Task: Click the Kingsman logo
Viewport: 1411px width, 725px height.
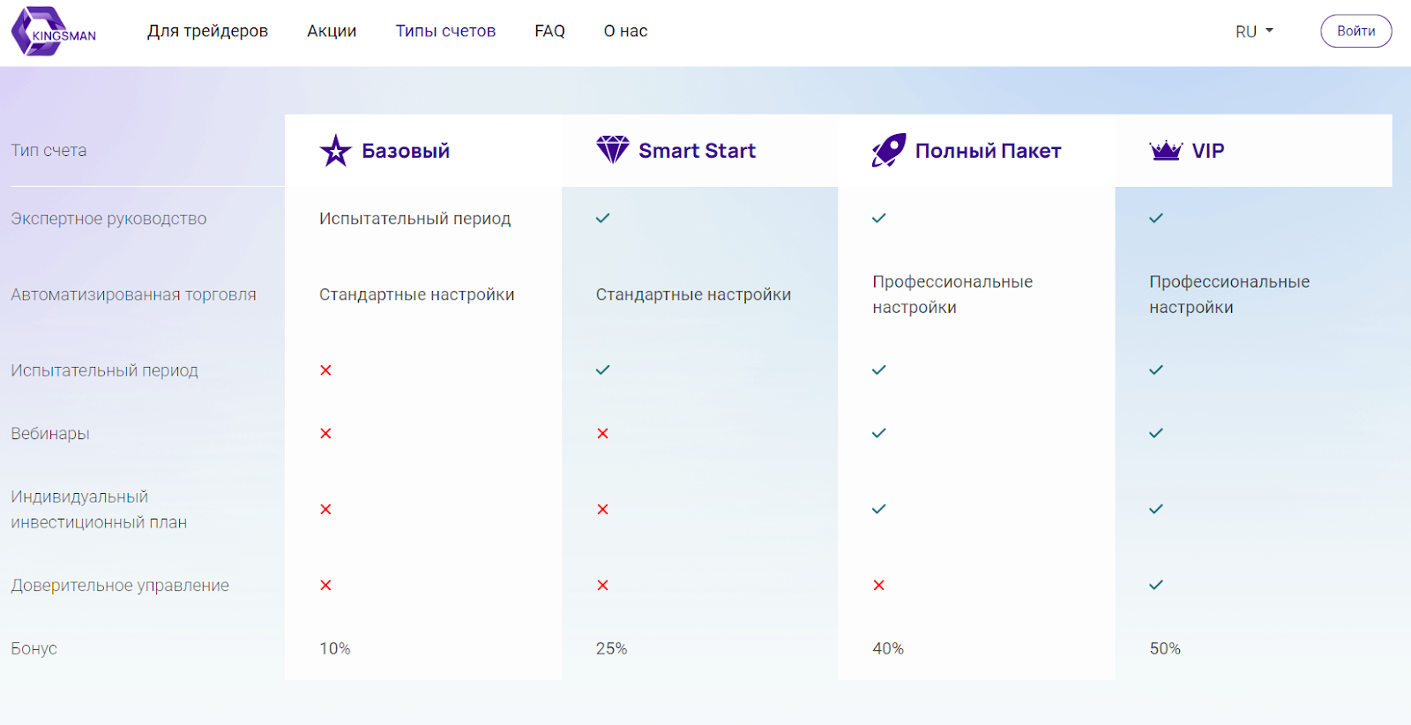Action: [x=54, y=32]
